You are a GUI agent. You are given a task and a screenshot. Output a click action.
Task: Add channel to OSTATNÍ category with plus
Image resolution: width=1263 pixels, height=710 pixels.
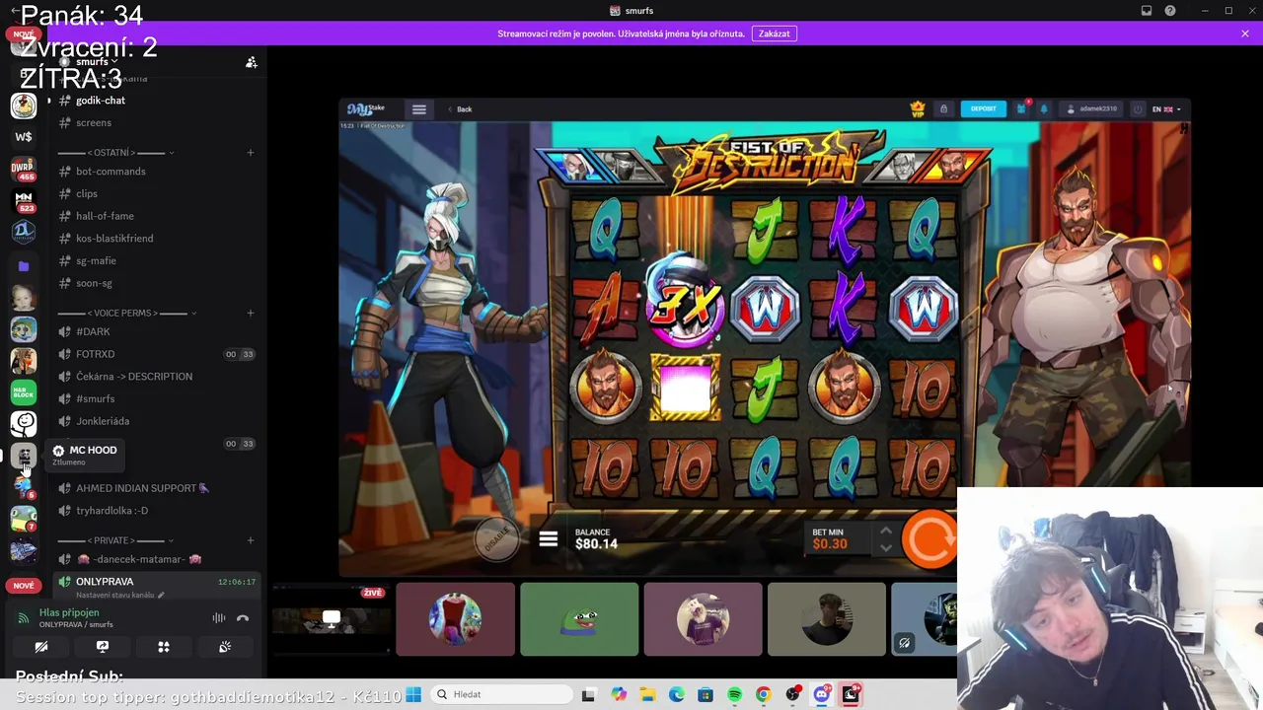point(251,153)
